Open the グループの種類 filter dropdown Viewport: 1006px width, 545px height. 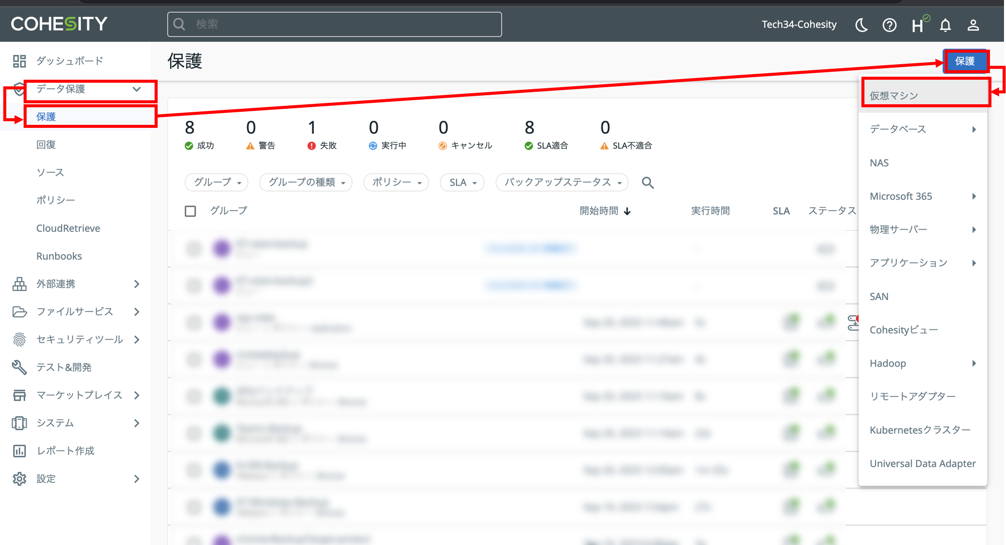(x=306, y=183)
